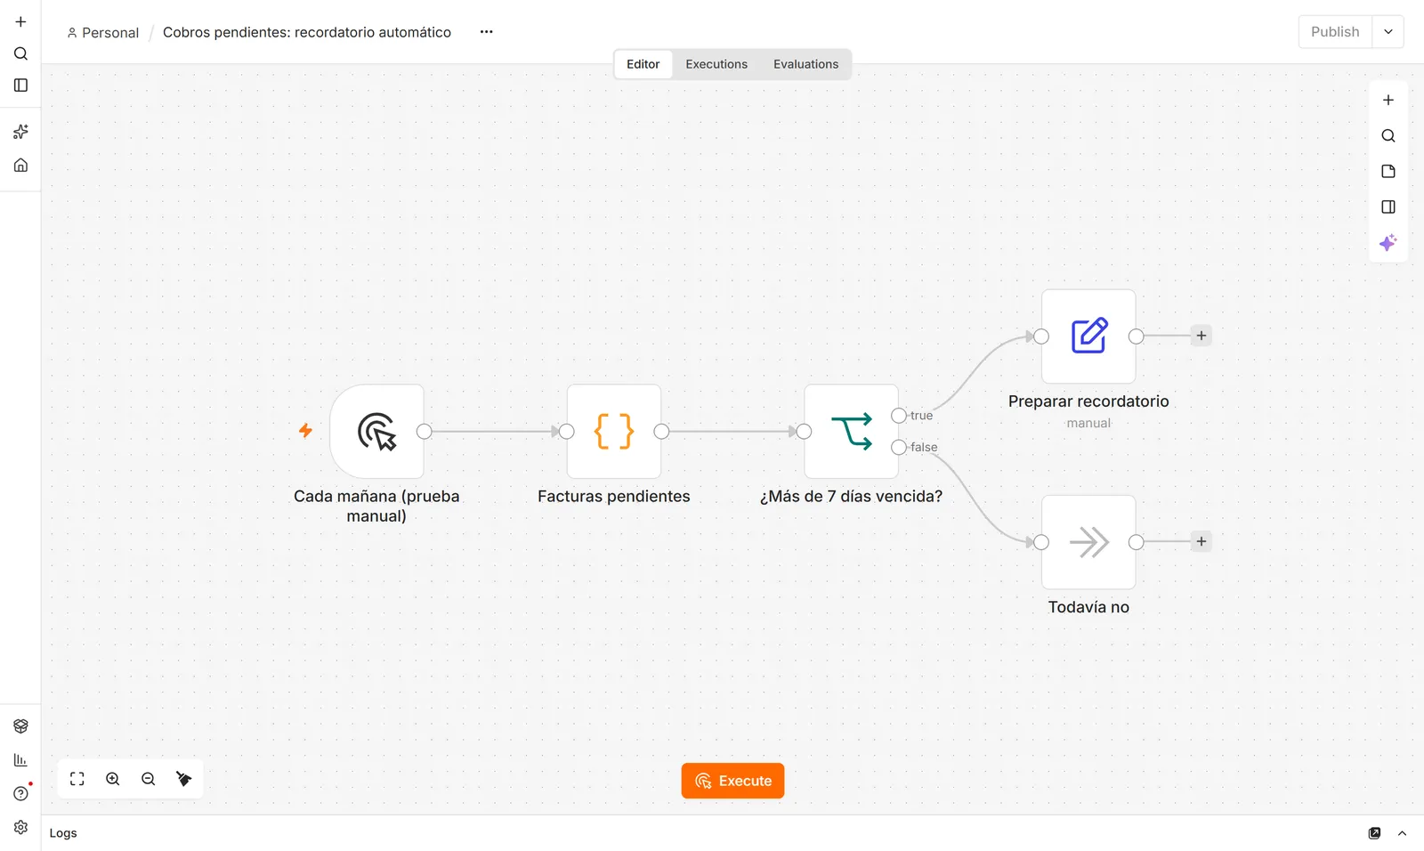Select the If node ¿Más de 7 días vencida?

(851, 432)
